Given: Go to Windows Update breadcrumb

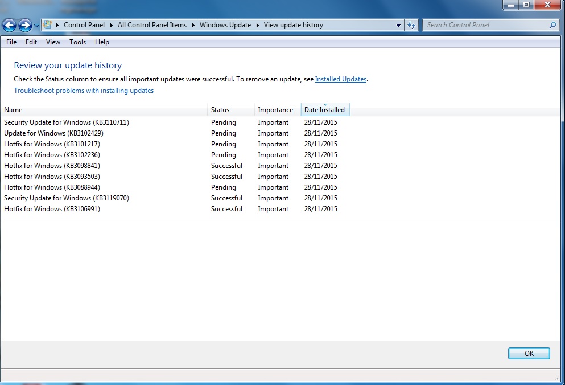Looking at the screenshot, I should [225, 25].
